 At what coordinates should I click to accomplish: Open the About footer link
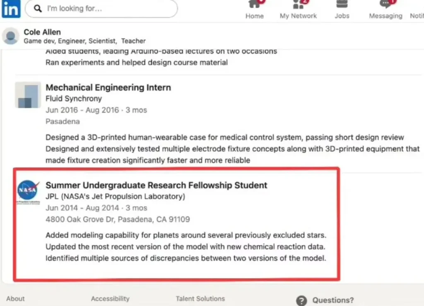[x=15, y=299]
